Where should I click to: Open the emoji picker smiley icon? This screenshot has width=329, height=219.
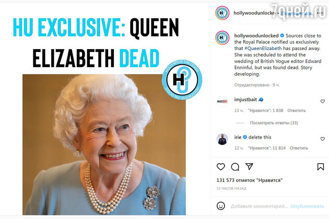tap(221, 206)
